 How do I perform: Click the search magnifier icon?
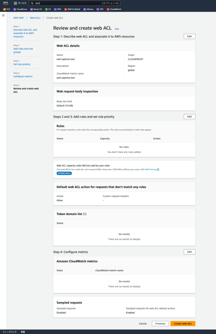point(32,3)
